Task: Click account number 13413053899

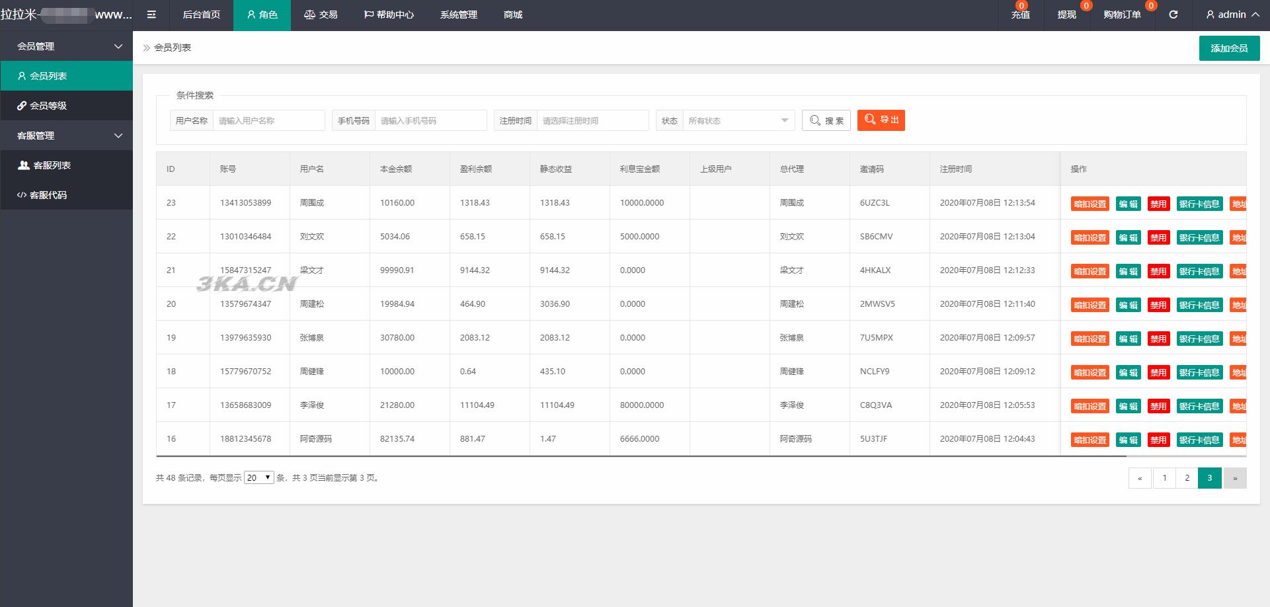Action: click(245, 203)
